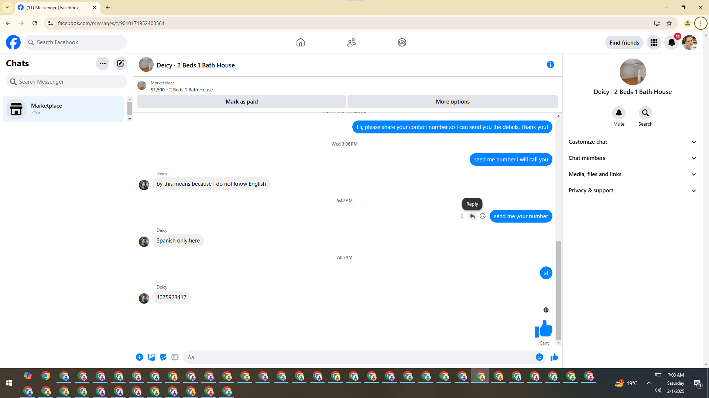Send a thumbs up like

coord(554,357)
